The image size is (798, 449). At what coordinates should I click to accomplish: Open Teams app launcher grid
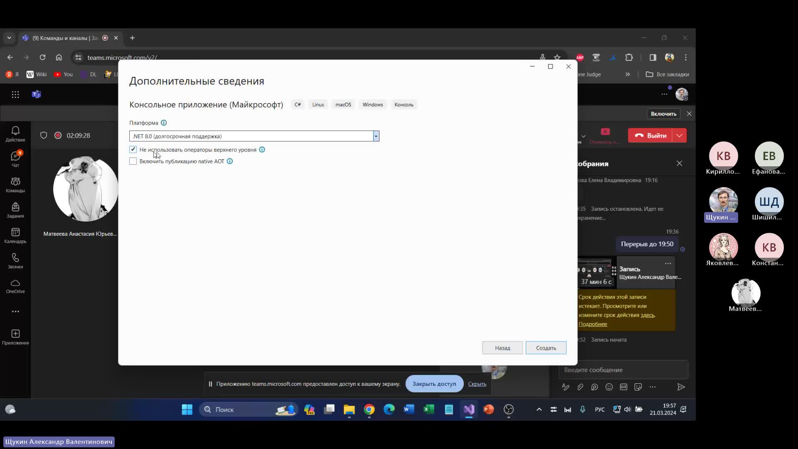pyautogui.click(x=15, y=95)
